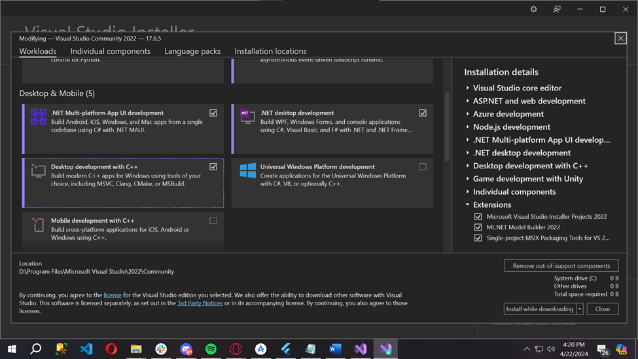Screen dimensions: 638x359
Task: Open Spotify from taskbar
Action: coord(211,349)
